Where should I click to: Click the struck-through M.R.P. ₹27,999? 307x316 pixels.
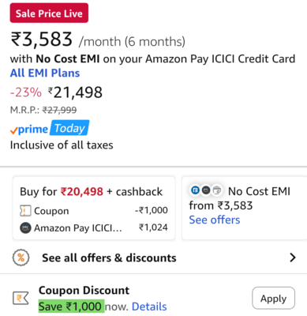pyautogui.click(x=43, y=110)
